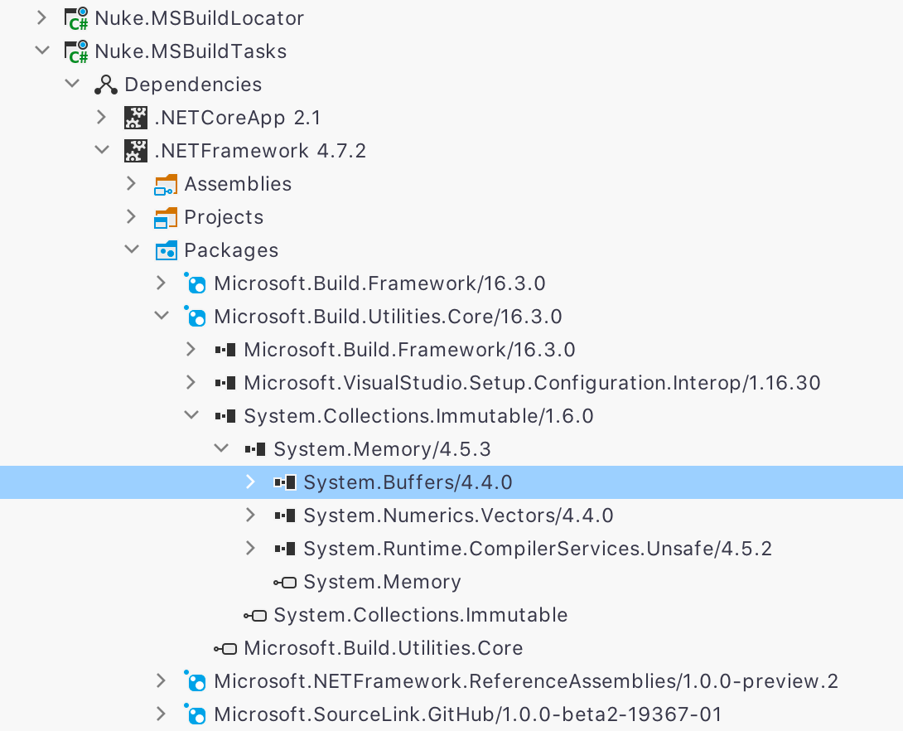The image size is (903, 731).
Task: Select the Microsoft.Build.Utilities.Core assembly text
Action: [x=384, y=648]
